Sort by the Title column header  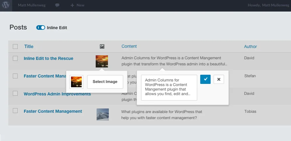[29, 46]
